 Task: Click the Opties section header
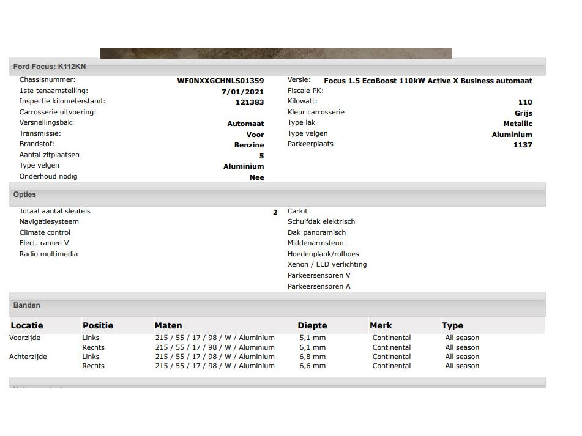click(24, 194)
